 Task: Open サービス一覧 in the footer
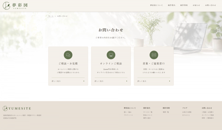click(148, 112)
